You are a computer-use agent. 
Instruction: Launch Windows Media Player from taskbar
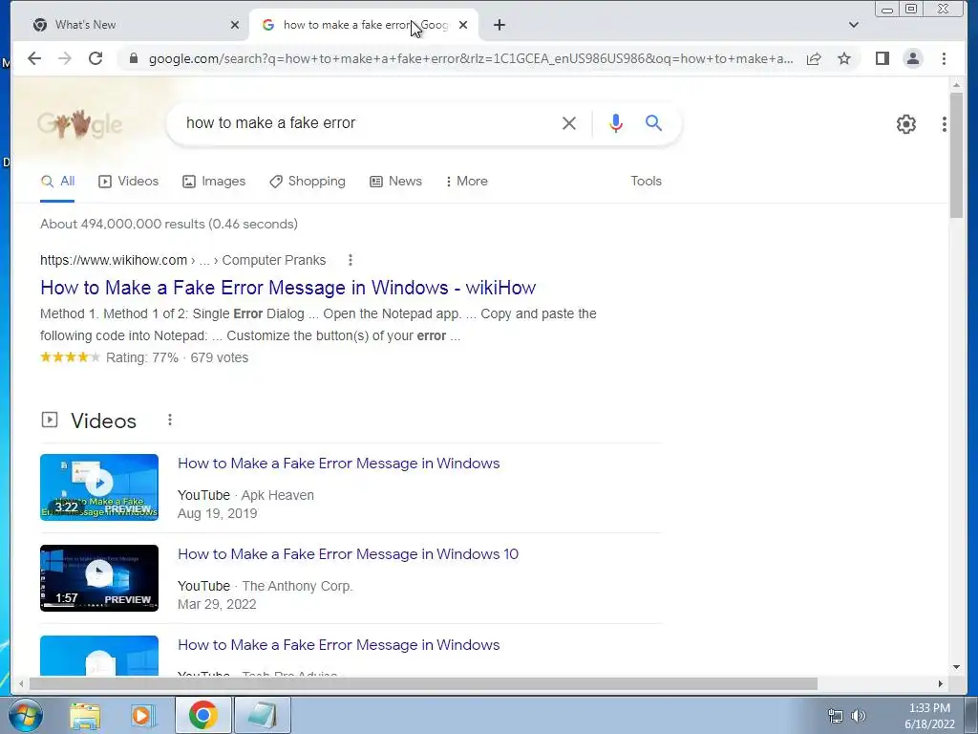click(x=143, y=715)
